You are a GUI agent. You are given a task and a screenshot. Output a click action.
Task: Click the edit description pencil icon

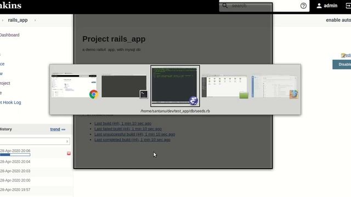pos(343,55)
